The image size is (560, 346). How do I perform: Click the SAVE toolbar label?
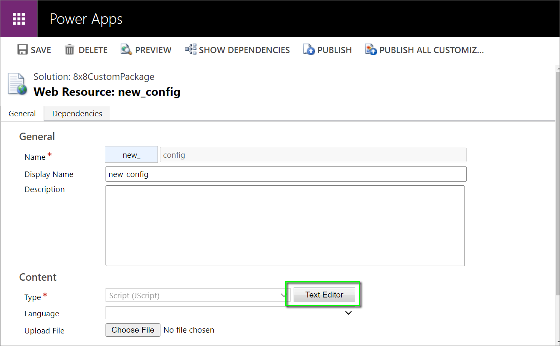click(41, 50)
